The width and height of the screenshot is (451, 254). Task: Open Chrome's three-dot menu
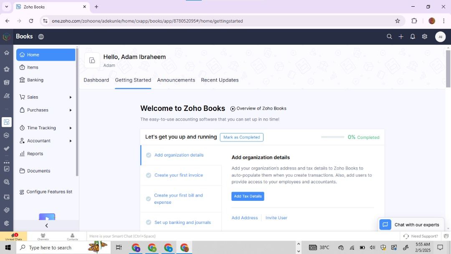click(x=444, y=21)
